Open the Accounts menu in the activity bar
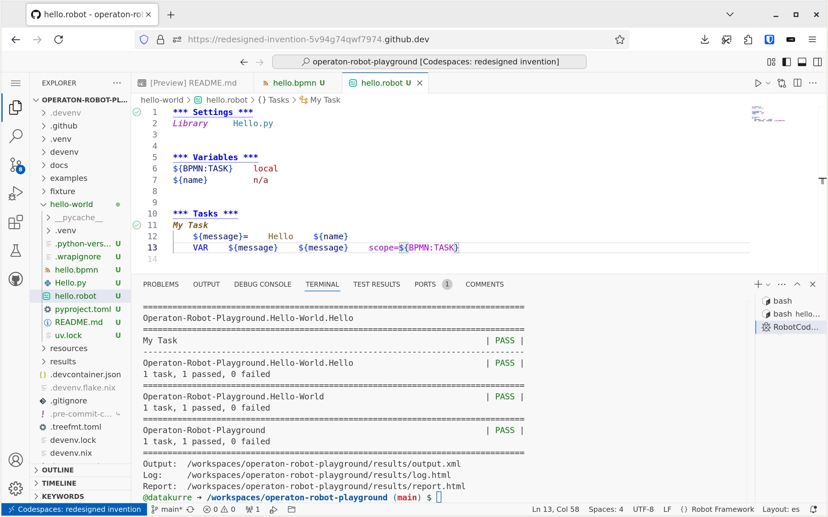 tap(15, 460)
